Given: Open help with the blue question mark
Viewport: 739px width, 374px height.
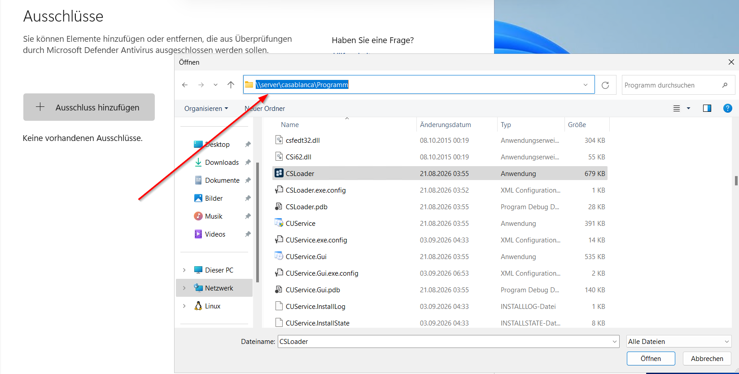Looking at the screenshot, I should pyautogui.click(x=728, y=108).
